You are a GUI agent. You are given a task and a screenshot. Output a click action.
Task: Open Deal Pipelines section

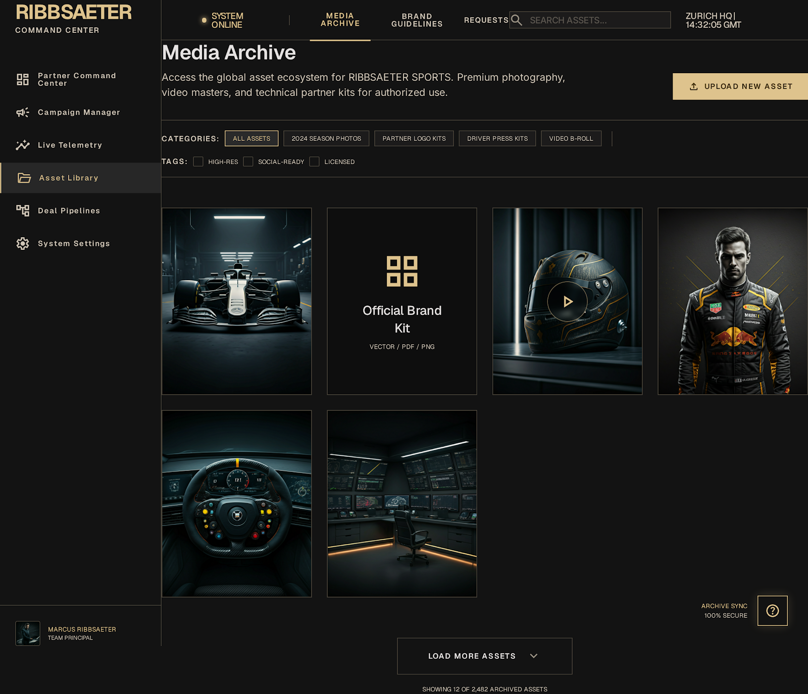[81, 210]
